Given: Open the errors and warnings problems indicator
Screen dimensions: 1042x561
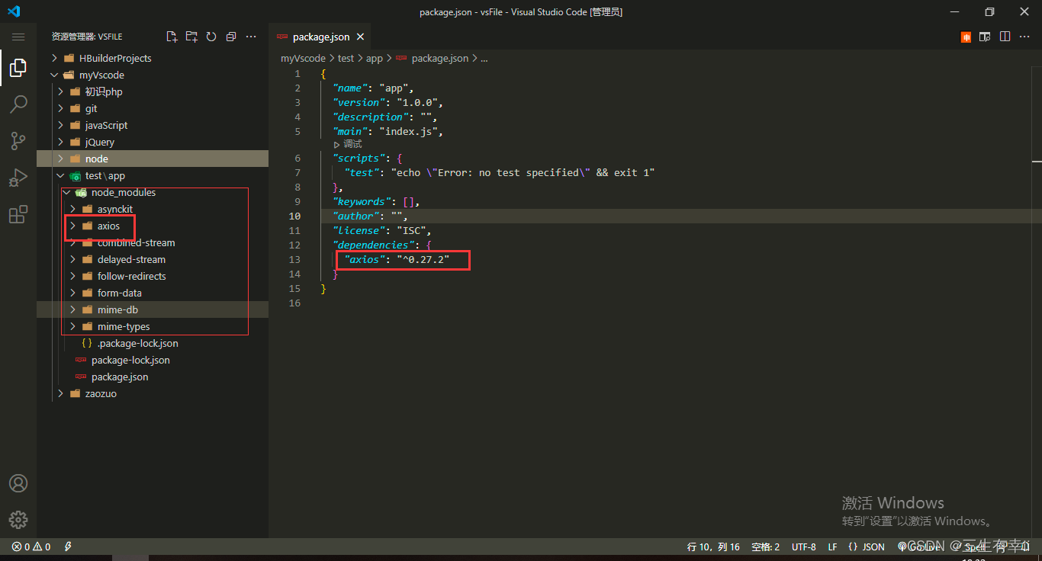Looking at the screenshot, I should [x=31, y=547].
